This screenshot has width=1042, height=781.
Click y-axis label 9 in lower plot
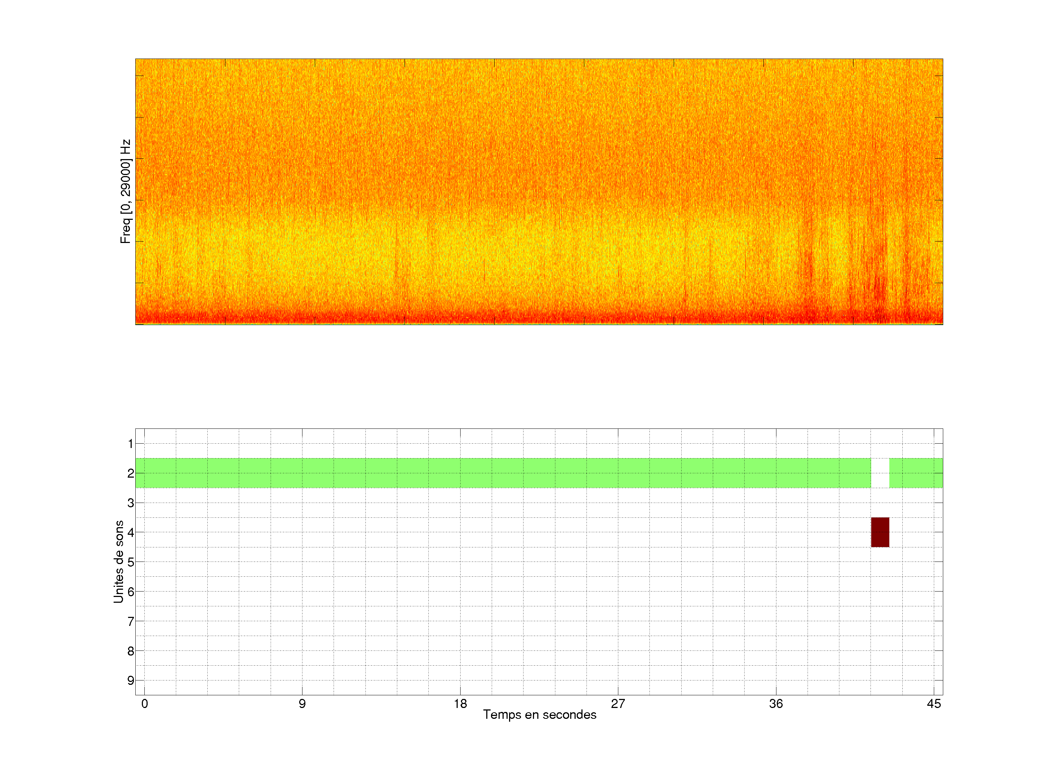tap(131, 680)
